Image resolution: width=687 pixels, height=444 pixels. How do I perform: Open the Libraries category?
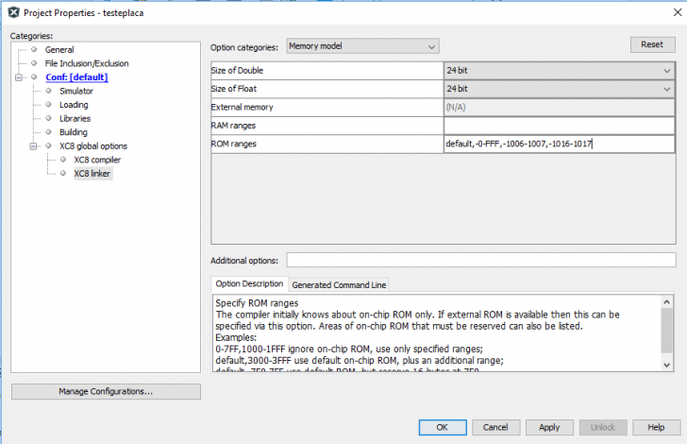point(75,119)
